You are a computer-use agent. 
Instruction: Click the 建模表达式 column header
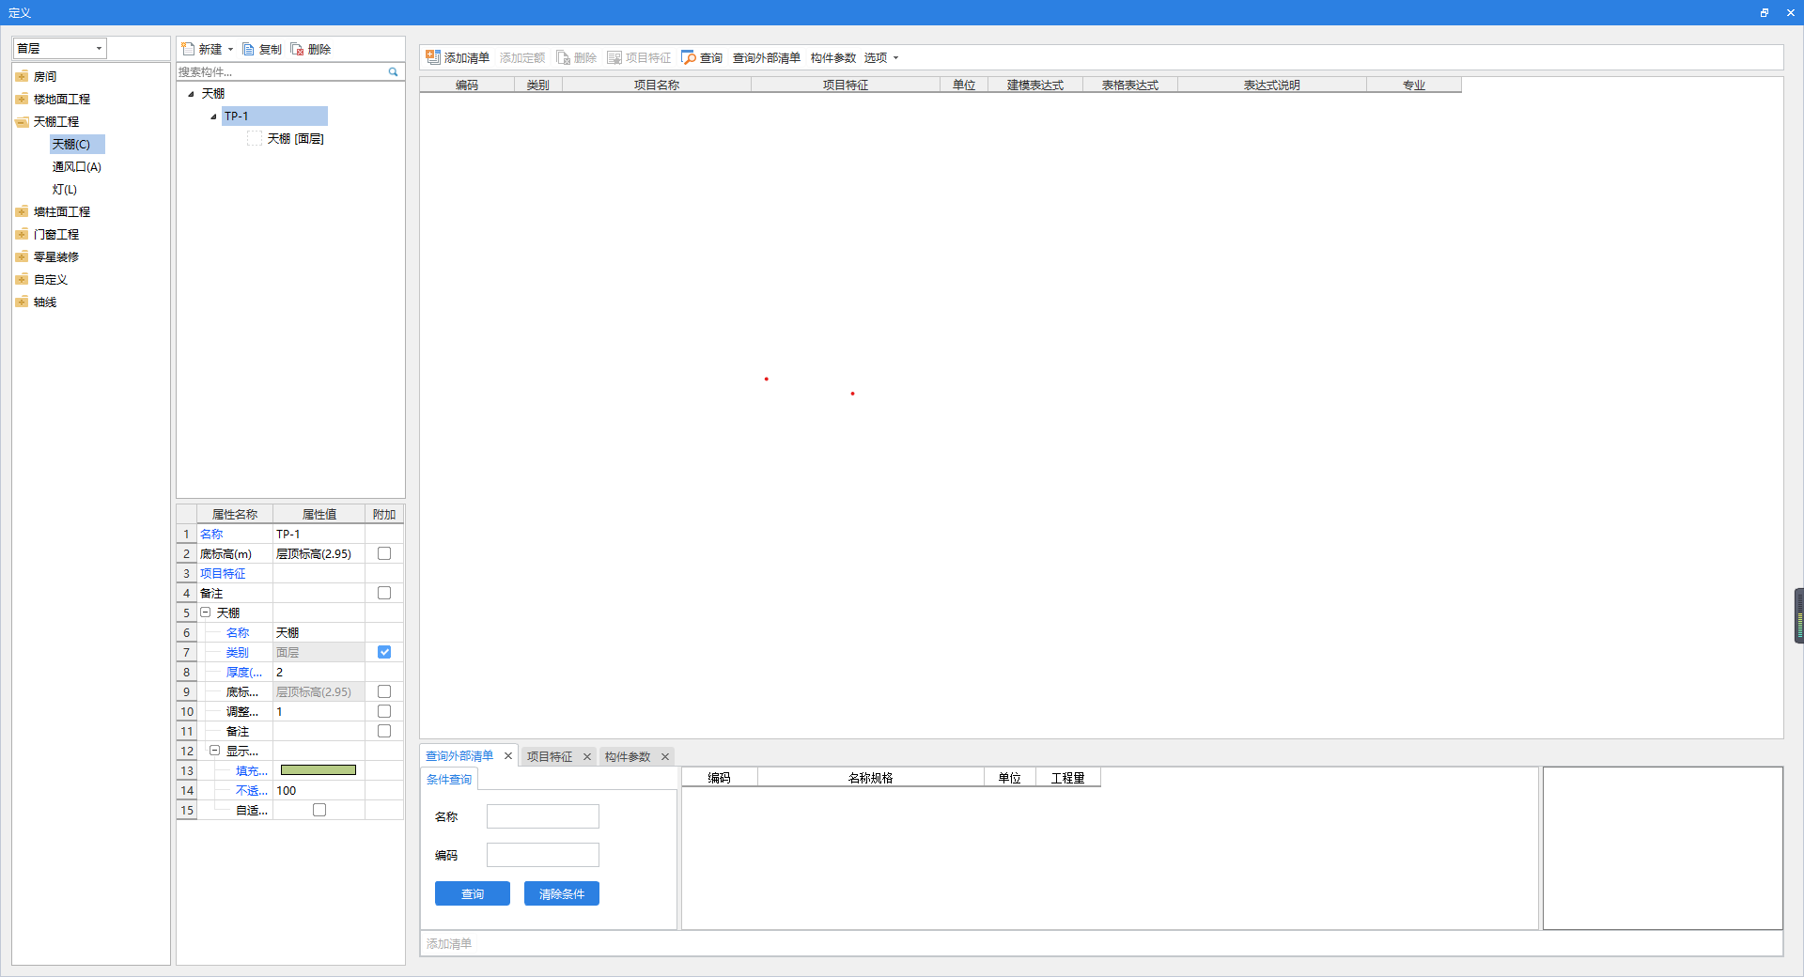pyautogui.click(x=1035, y=85)
